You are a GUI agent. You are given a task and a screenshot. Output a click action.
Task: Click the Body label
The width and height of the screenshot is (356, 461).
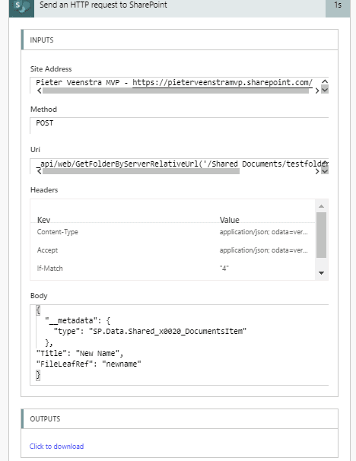tap(39, 295)
